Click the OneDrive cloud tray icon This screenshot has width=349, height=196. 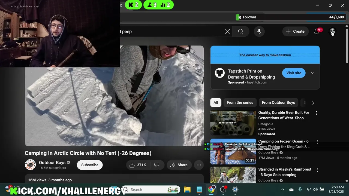[x=291, y=189]
